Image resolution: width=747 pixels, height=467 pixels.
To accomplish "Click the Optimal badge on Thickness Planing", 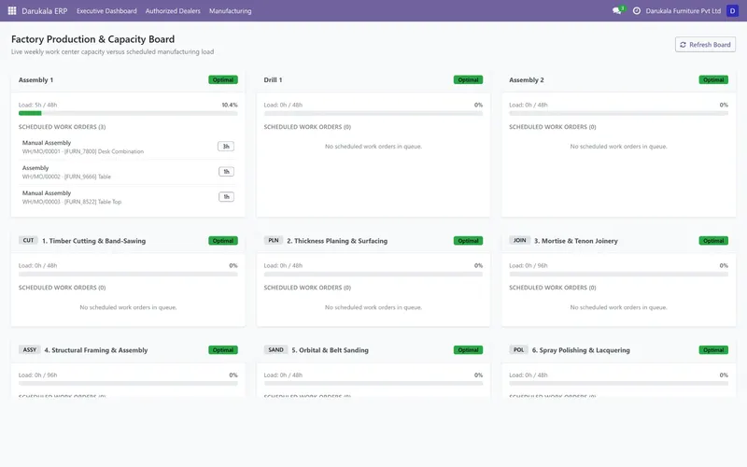I will coord(469,241).
